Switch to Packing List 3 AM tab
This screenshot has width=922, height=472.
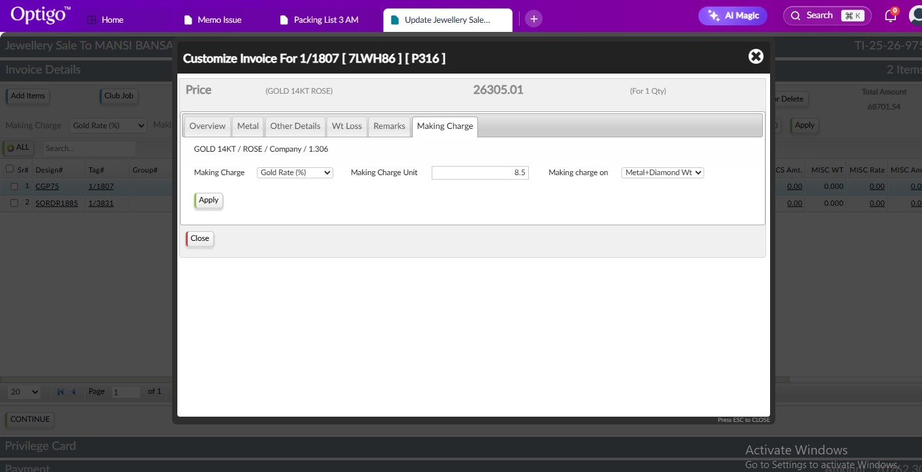(x=325, y=20)
